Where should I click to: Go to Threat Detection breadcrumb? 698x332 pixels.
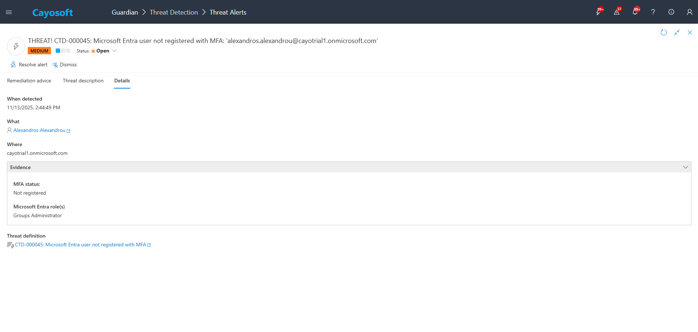click(174, 12)
